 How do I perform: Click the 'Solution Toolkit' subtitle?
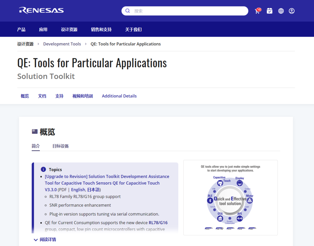point(46,76)
